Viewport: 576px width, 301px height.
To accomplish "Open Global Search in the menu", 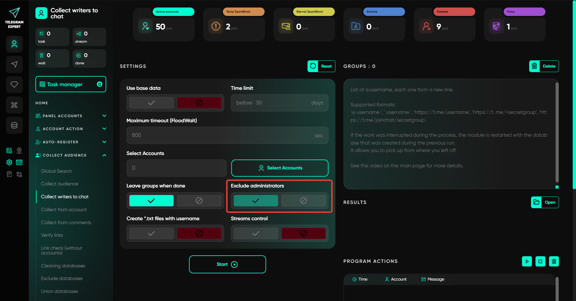I will click(56, 171).
